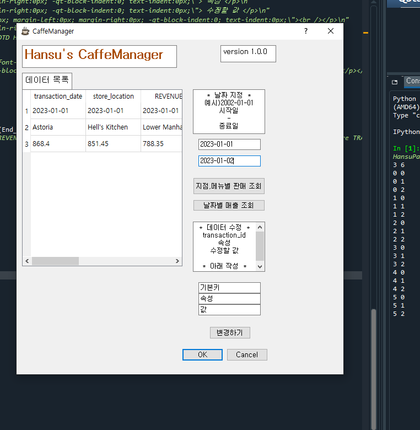The image size is (420, 430).
Task: Click the console pane icon beside Console tab
Action: coord(395,82)
